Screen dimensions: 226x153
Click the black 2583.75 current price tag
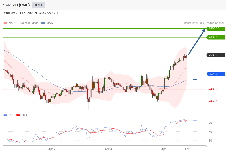pos(216,55)
